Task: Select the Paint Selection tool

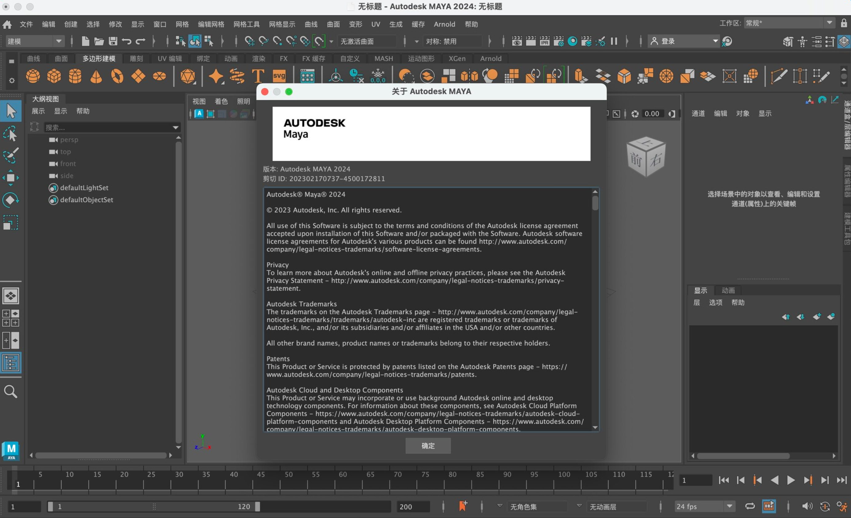Action: [11, 155]
